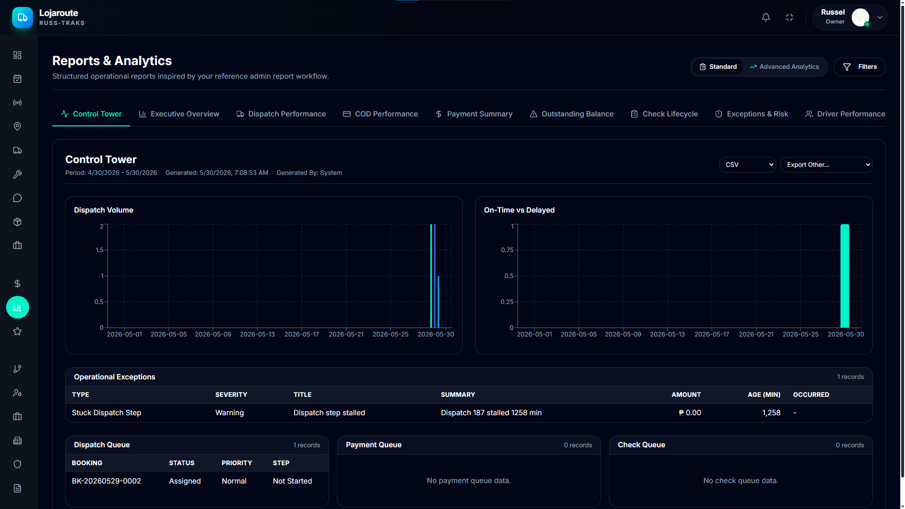Click the Warning severity cell
Image resolution: width=905 pixels, height=509 pixels.
click(x=230, y=413)
